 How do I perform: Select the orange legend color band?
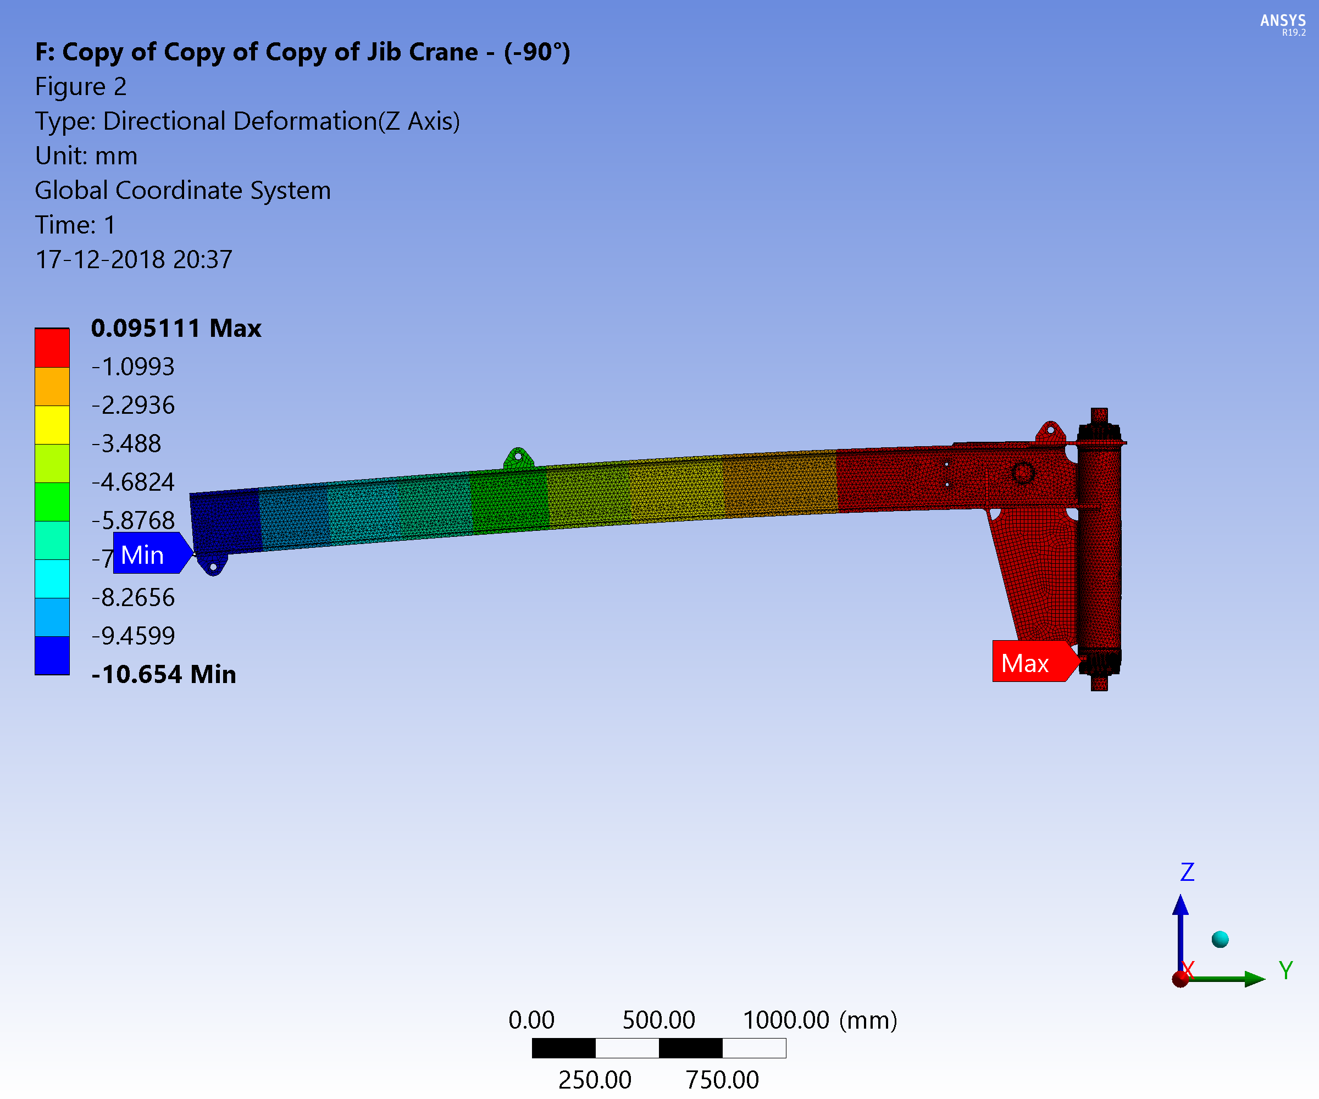tap(52, 386)
